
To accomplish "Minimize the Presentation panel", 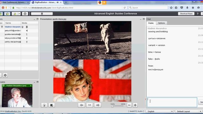I will (141, 19).
